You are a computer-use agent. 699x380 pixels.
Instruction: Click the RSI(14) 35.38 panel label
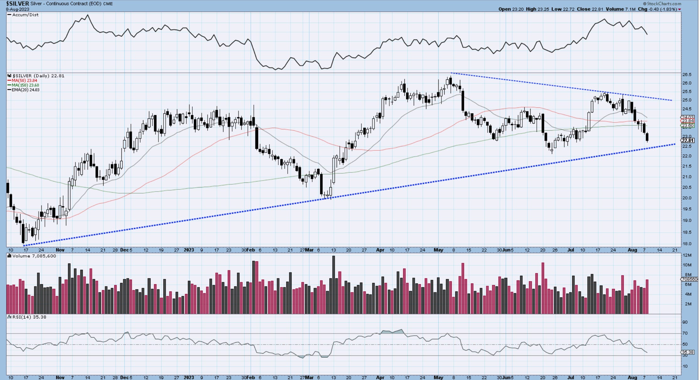pos(29,317)
